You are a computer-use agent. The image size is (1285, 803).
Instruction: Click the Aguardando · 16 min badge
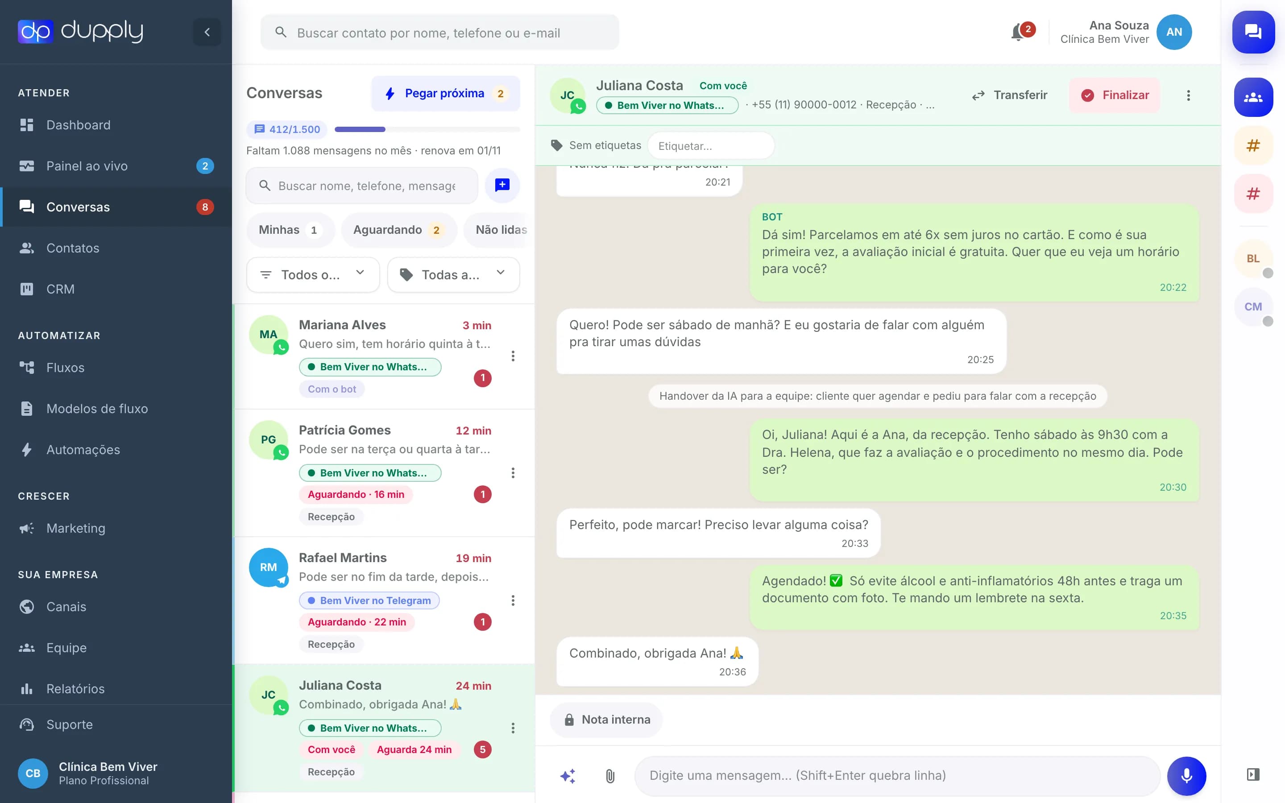click(356, 494)
